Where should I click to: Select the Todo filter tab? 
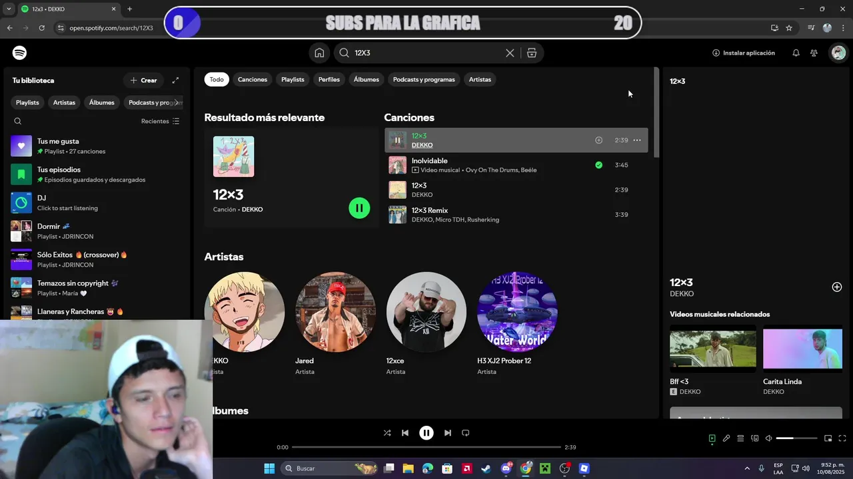point(217,79)
